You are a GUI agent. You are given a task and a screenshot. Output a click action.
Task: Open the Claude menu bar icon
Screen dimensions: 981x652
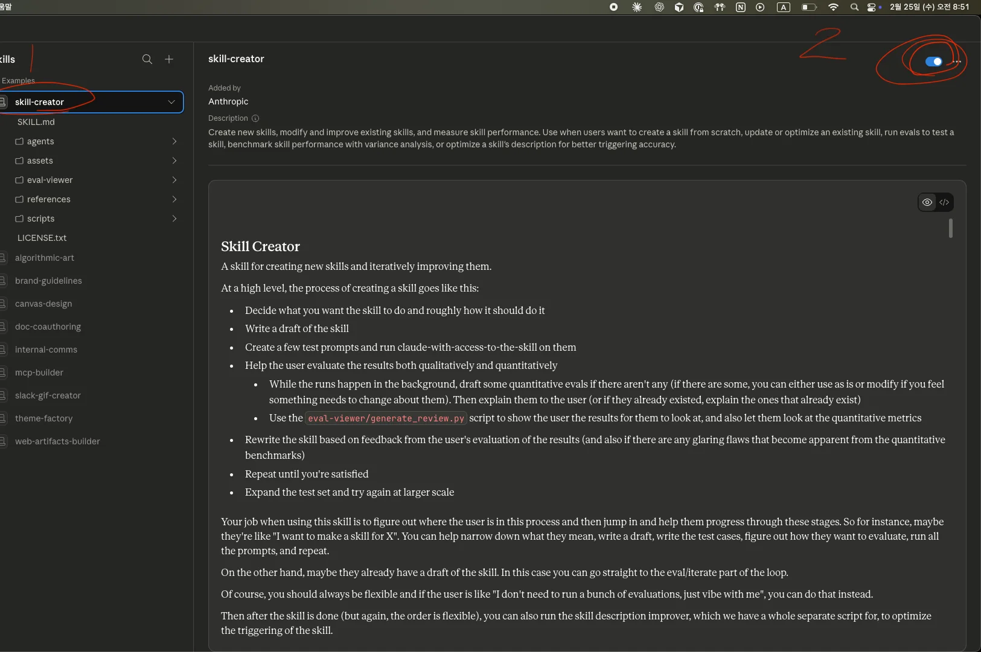click(x=637, y=7)
